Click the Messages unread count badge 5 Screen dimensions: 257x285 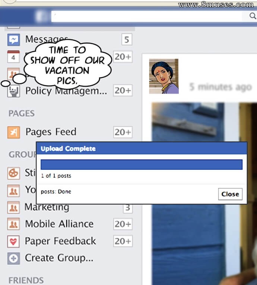coord(127,39)
